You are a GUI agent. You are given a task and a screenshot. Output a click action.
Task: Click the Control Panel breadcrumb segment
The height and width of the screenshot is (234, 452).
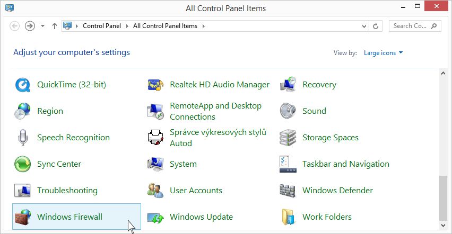(102, 26)
